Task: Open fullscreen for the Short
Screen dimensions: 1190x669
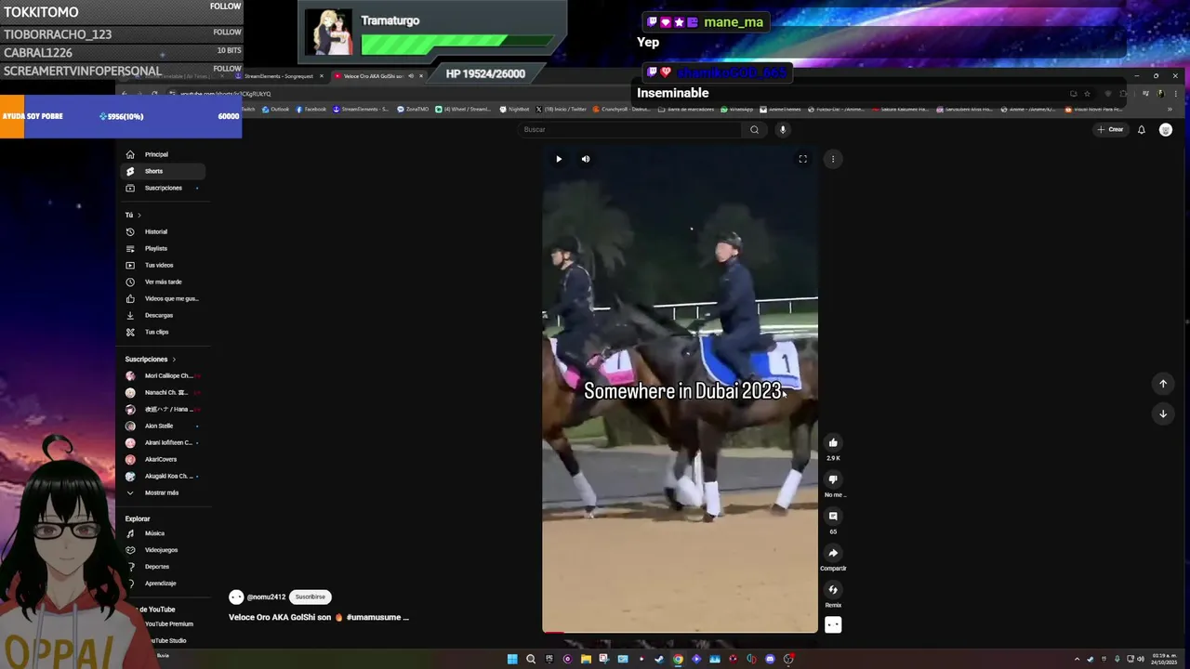Action: (x=803, y=159)
